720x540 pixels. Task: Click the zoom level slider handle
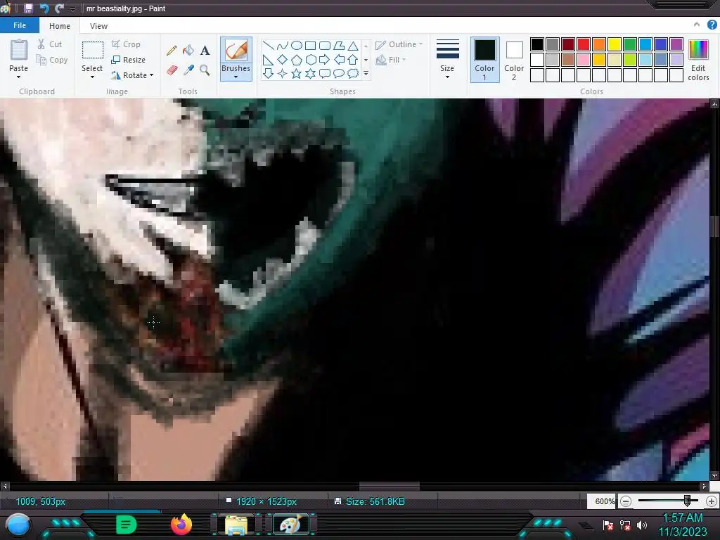click(687, 501)
